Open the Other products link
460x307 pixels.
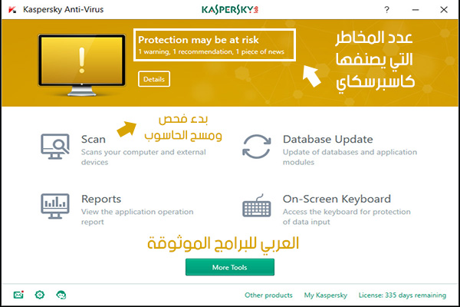pos(268,295)
